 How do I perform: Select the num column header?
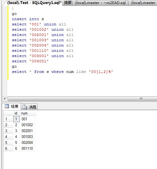point(28,113)
